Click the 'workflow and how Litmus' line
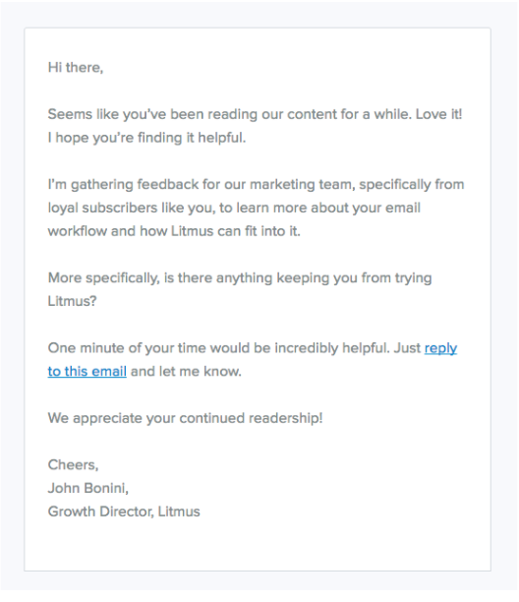This screenshot has height=602, width=519. (x=174, y=231)
